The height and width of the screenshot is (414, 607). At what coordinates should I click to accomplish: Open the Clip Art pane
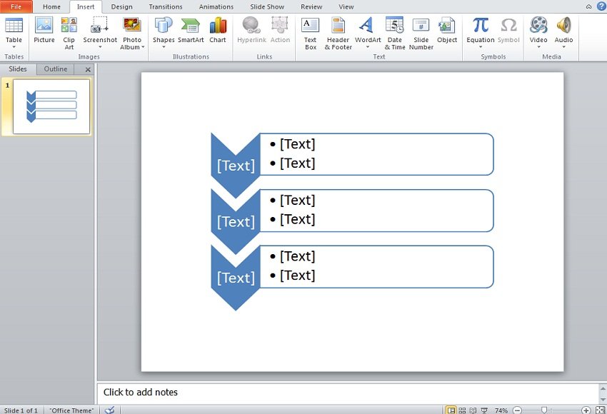69,32
